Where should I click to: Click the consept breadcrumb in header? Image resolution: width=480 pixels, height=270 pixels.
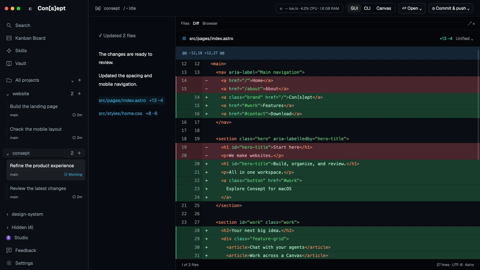click(x=112, y=8)
